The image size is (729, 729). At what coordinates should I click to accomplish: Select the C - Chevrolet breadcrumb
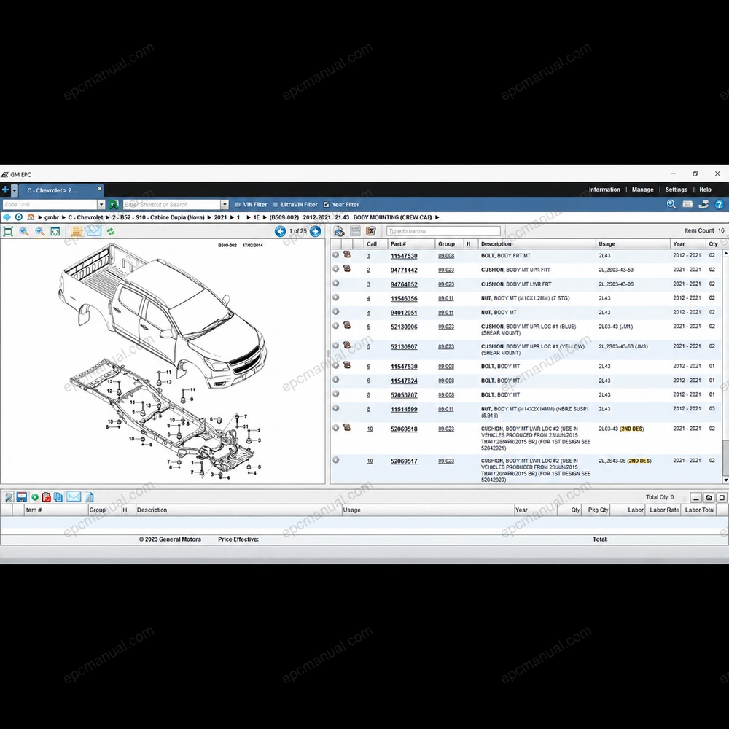tap(85, 217)
